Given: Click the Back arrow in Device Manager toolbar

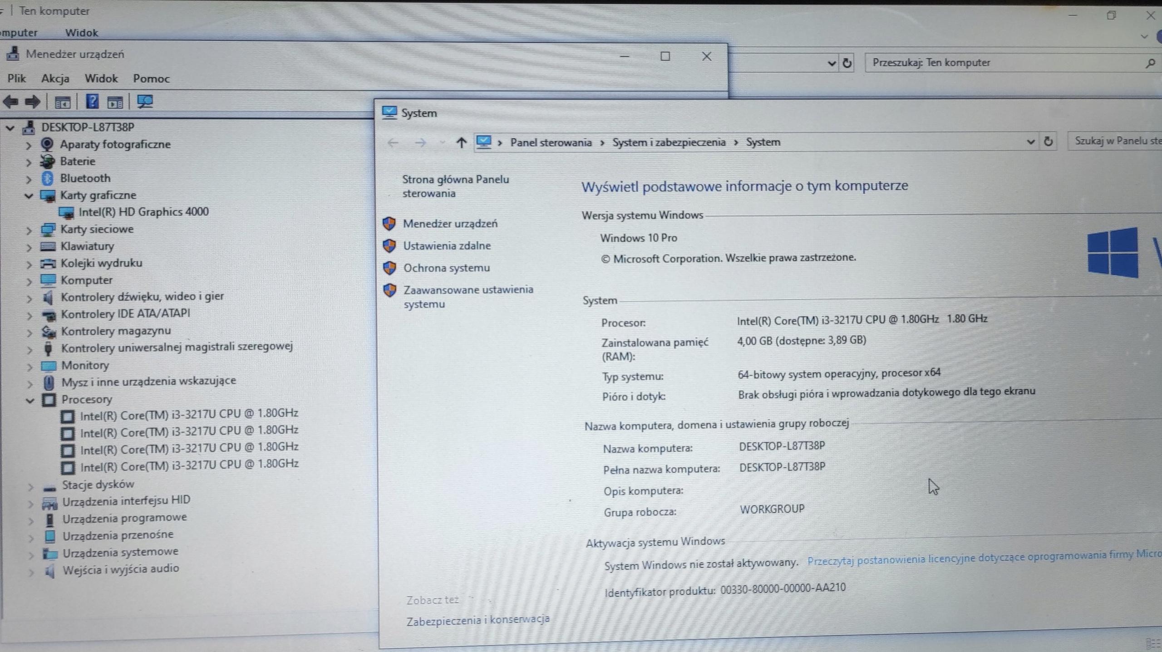Looking at the screenshot, I should [10, 101].
